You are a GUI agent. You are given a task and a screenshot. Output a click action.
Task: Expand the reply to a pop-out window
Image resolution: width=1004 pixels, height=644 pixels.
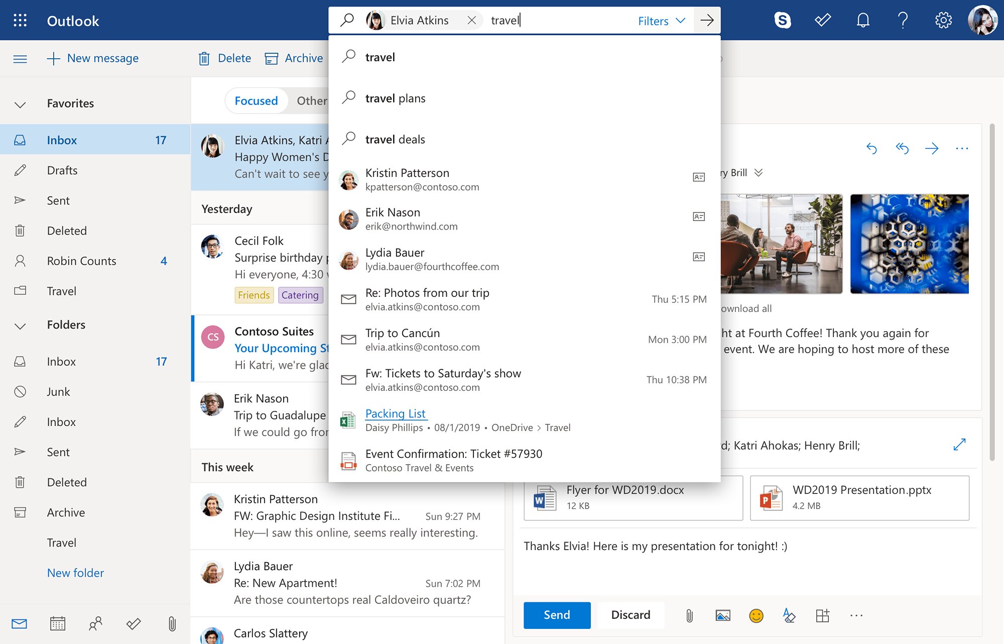pyautogui.click(x=959, y=445)
